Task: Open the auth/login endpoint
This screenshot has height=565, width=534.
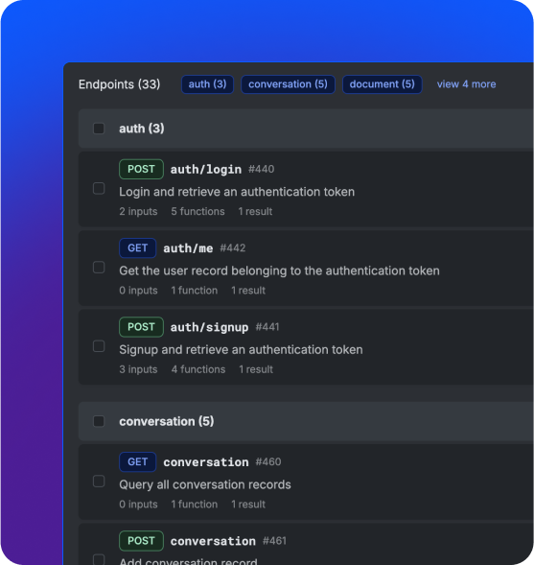Action: point(206,170)
